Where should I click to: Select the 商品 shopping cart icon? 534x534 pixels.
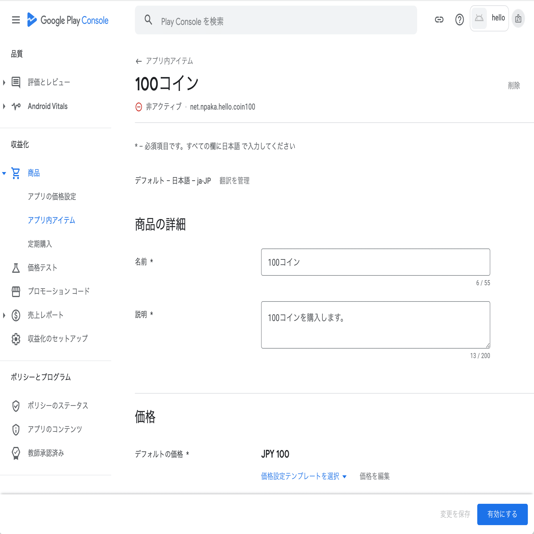(x=15, y=173)
